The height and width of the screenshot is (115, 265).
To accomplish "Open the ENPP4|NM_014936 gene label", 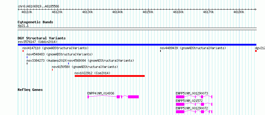I will coord(101,93).
